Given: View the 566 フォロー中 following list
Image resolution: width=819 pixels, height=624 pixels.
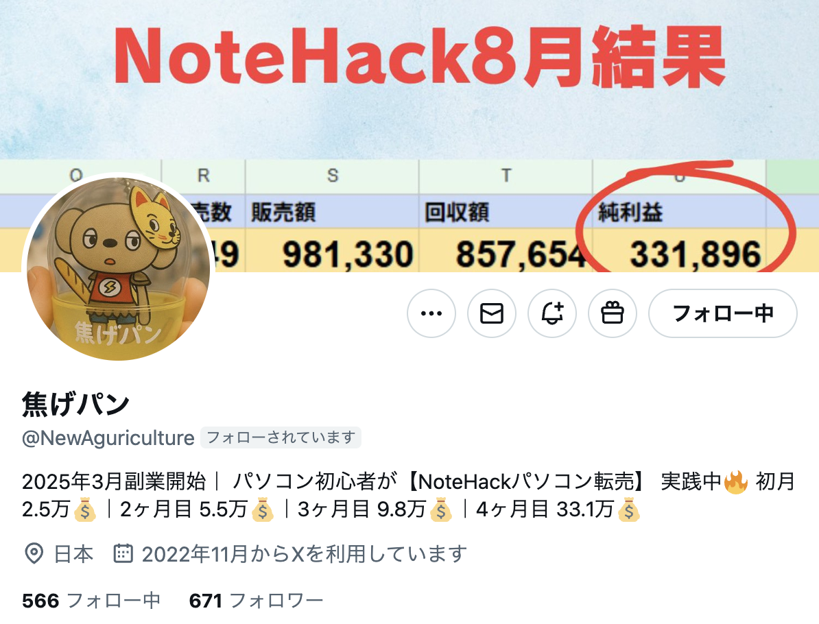Looking at the screenshot, I should point(91,601).
